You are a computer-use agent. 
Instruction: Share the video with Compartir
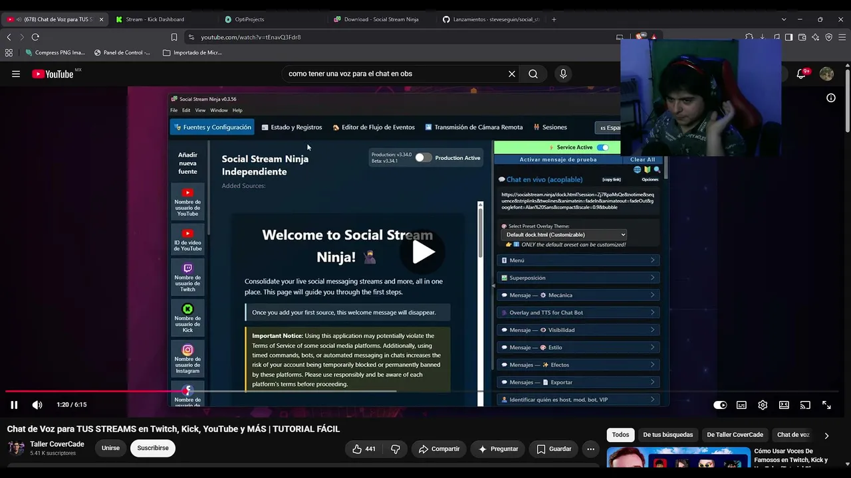pyautogui.click(x=439, y=449)
